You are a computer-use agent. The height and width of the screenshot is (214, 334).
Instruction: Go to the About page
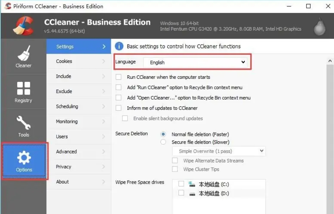pos(63,182)
